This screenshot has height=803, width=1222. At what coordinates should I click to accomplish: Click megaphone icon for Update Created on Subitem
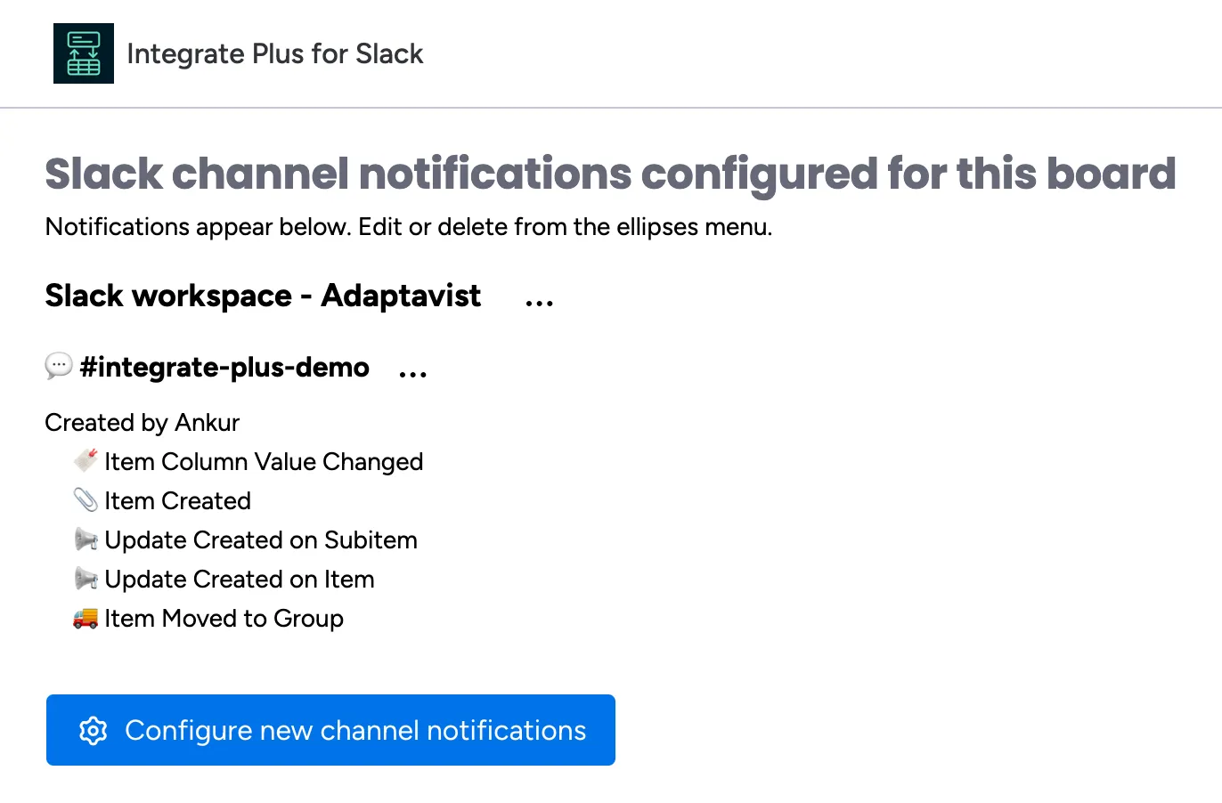(x=86, y=539)
